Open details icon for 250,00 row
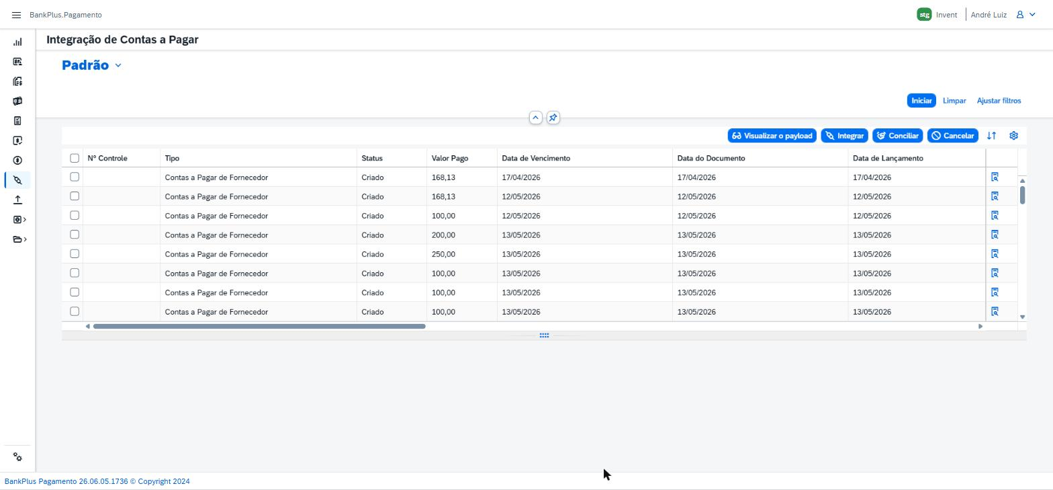Screen dimensions: 1053x490 coord(995,254)
